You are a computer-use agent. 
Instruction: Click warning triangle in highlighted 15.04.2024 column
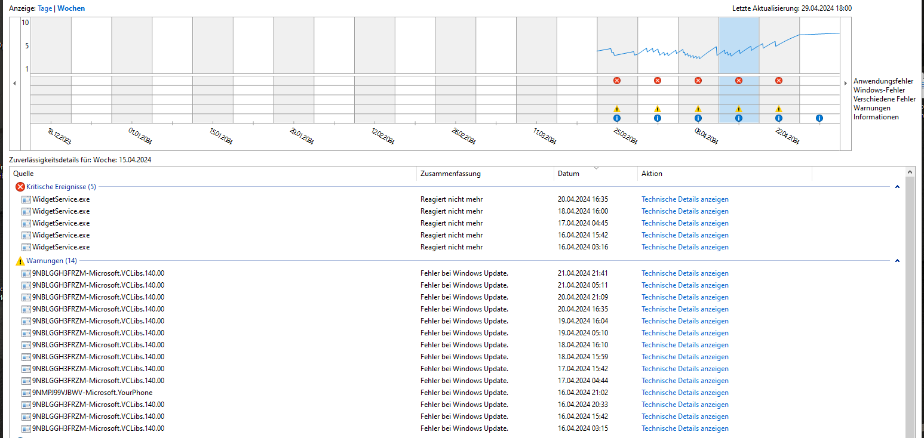coord(739,109)
